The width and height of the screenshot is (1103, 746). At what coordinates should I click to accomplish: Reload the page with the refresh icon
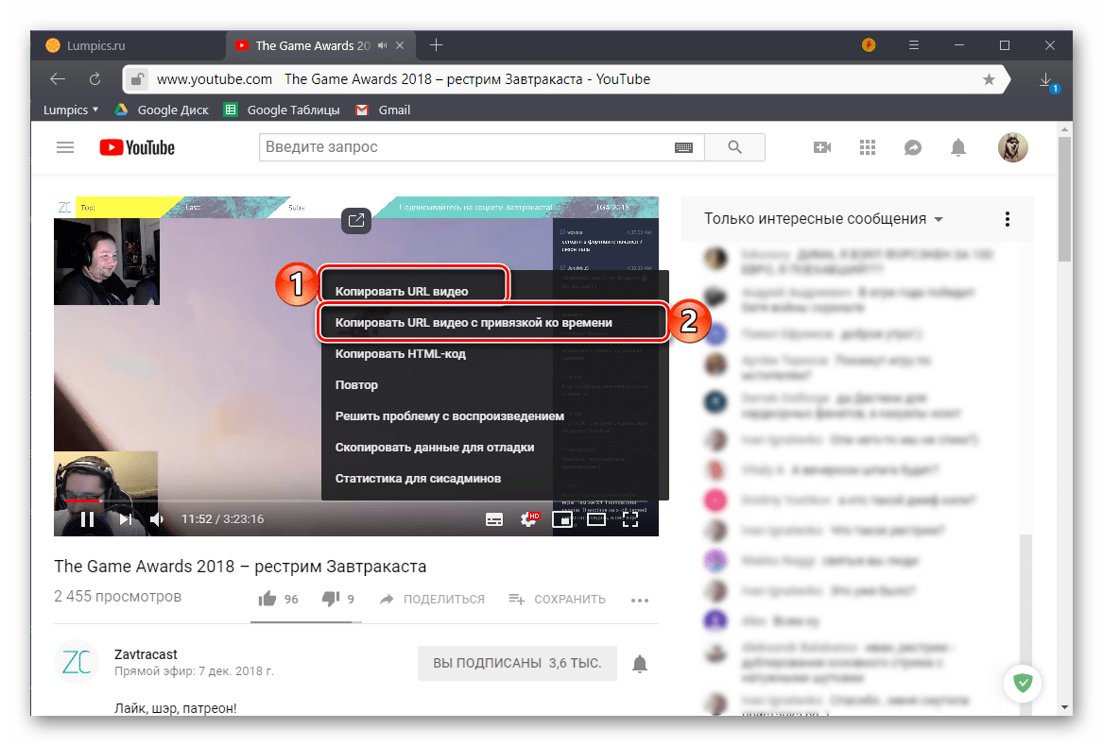(95, 79)
